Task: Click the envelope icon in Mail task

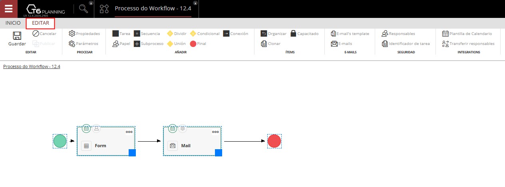Action: [x=173, y=146]
